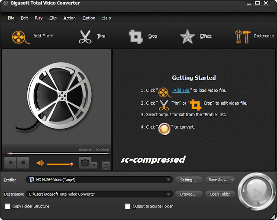277x220 pixels.
Task: Click the 00:00:00 / 00:00:00 time display
Action: (94, 150)
